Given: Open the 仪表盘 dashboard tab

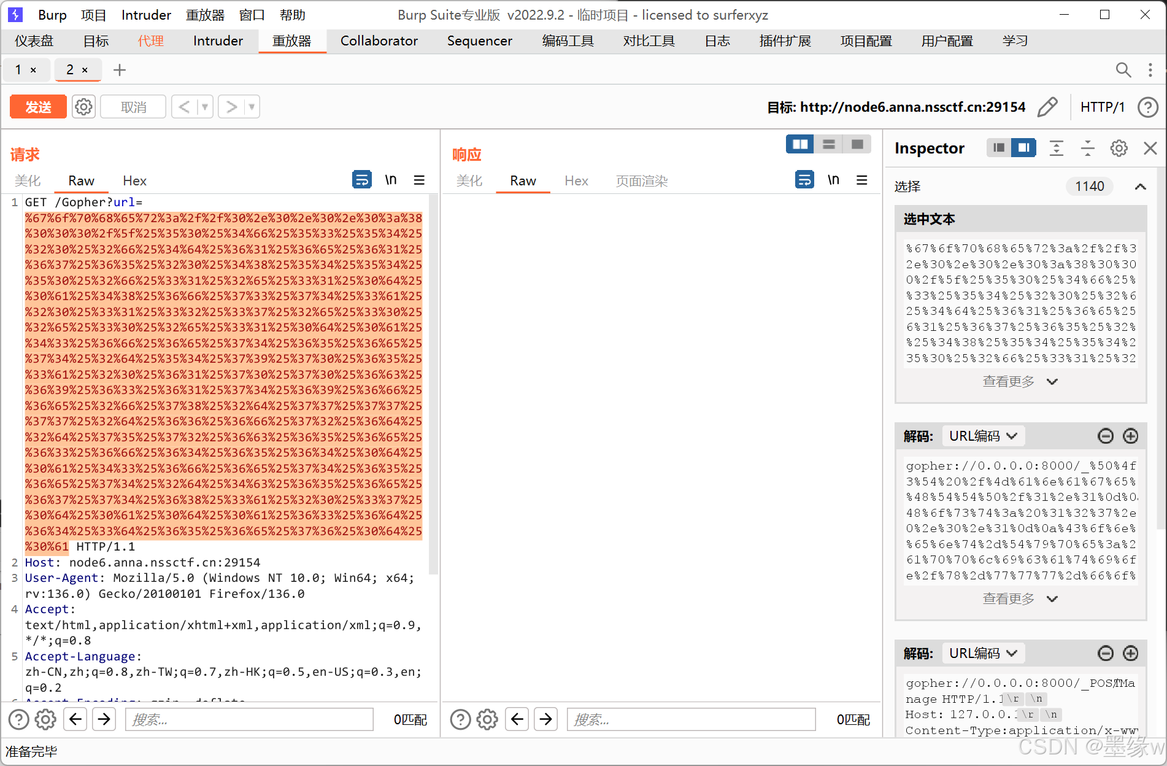Looking at the screenshot, I should [34, 41].
